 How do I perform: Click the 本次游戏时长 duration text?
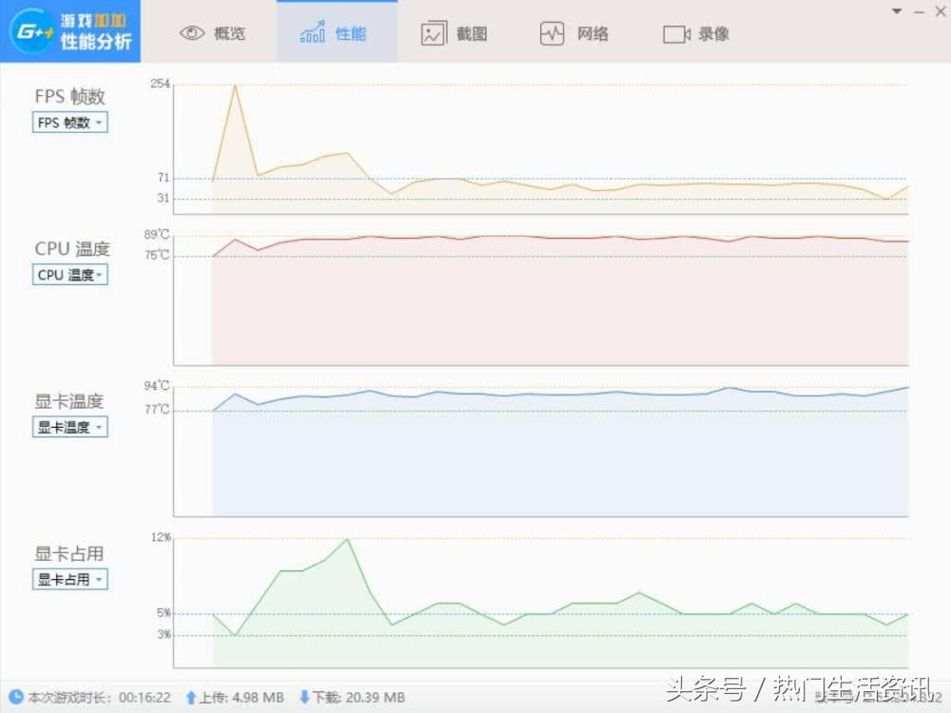pyautogui.click(x=70, y=697)
